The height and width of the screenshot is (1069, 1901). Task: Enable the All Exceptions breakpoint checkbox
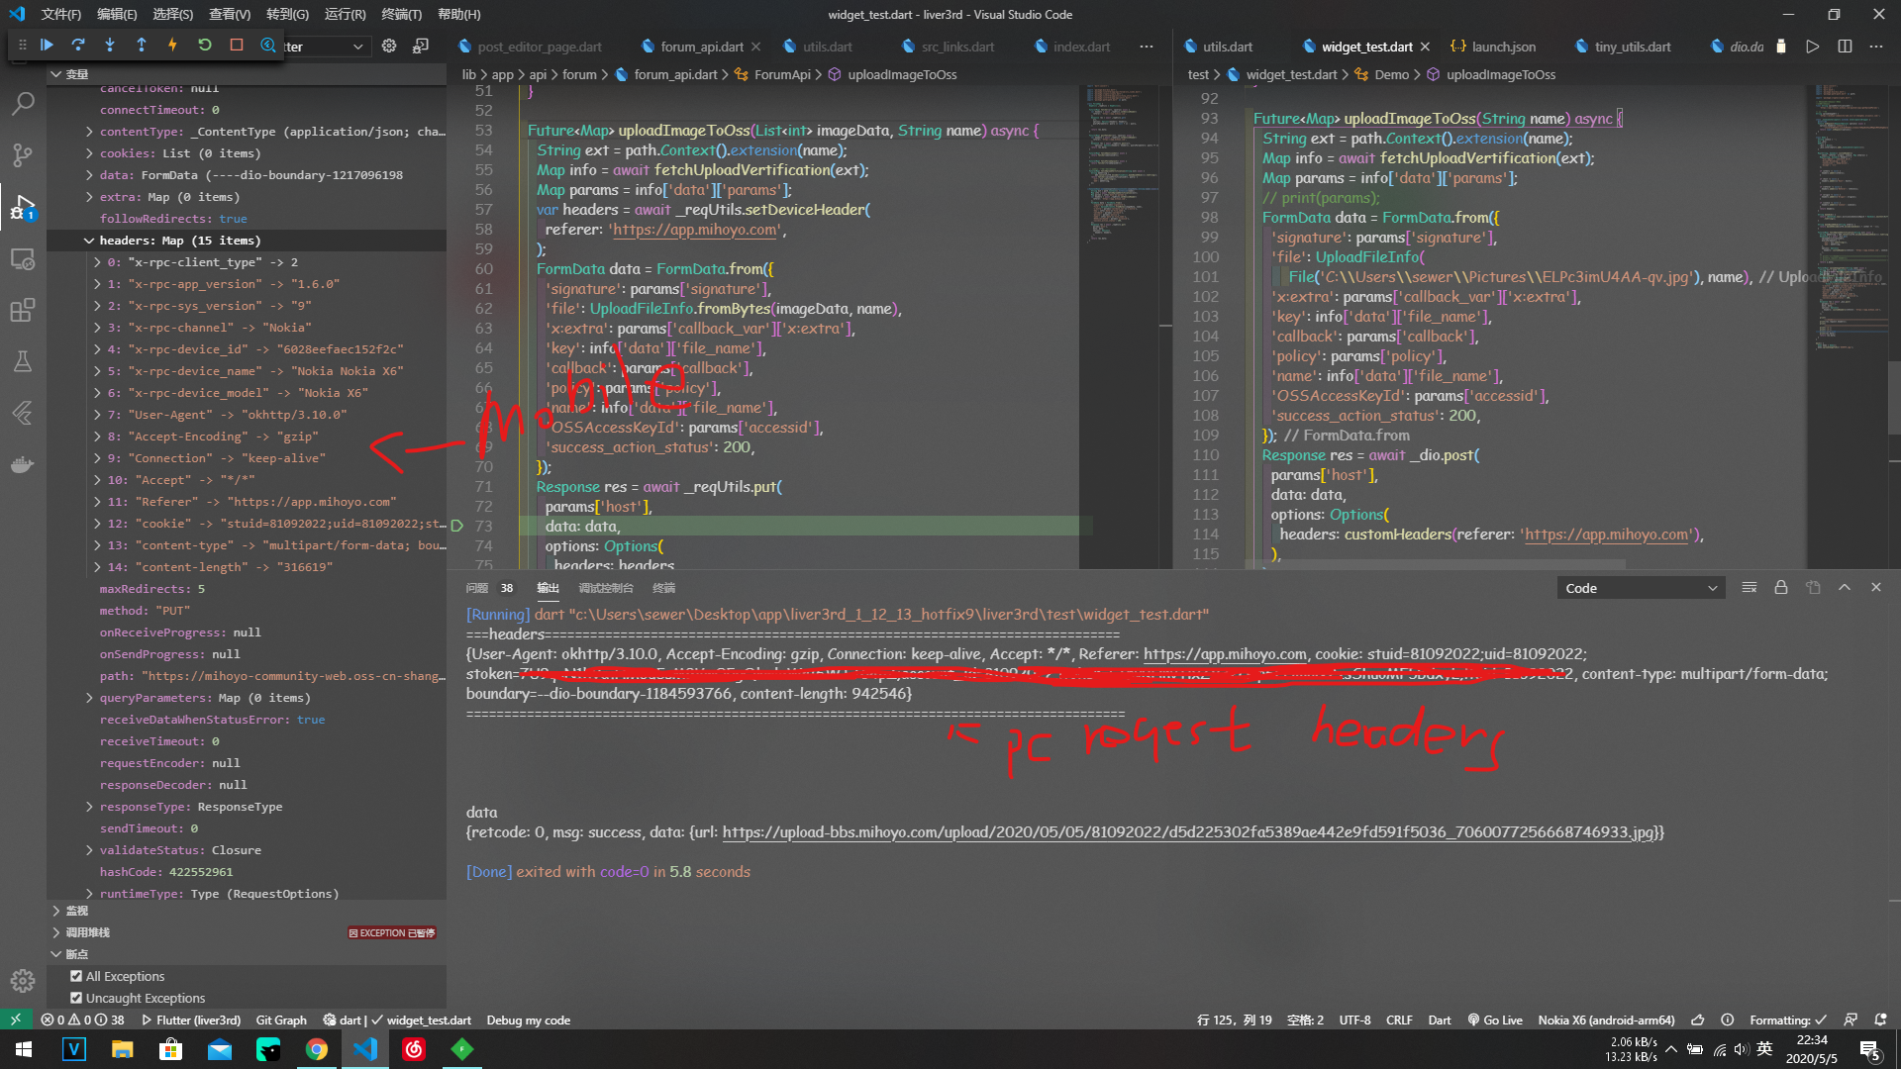[76, 976]
